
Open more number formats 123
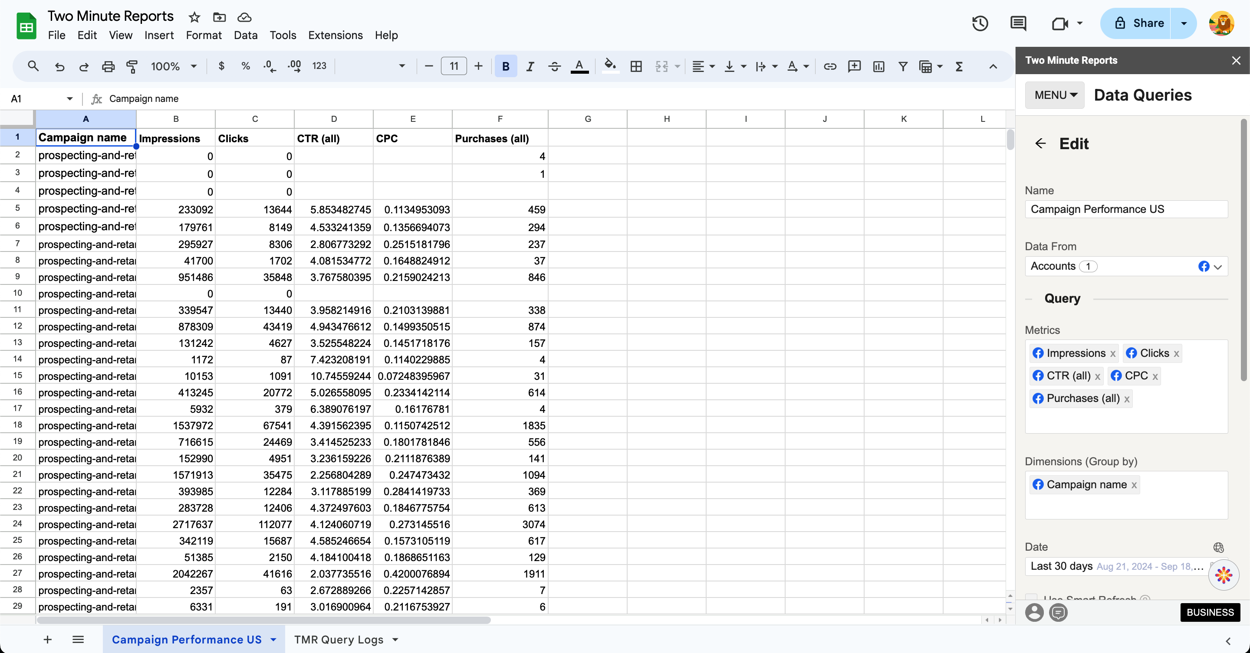tap(319, 66)
